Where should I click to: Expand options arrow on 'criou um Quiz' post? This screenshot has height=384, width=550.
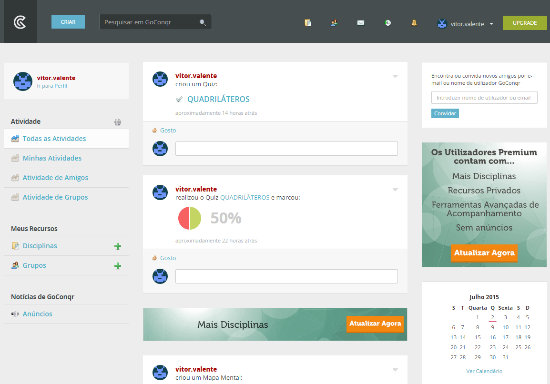pyautogui.click(x=395, y=76)
